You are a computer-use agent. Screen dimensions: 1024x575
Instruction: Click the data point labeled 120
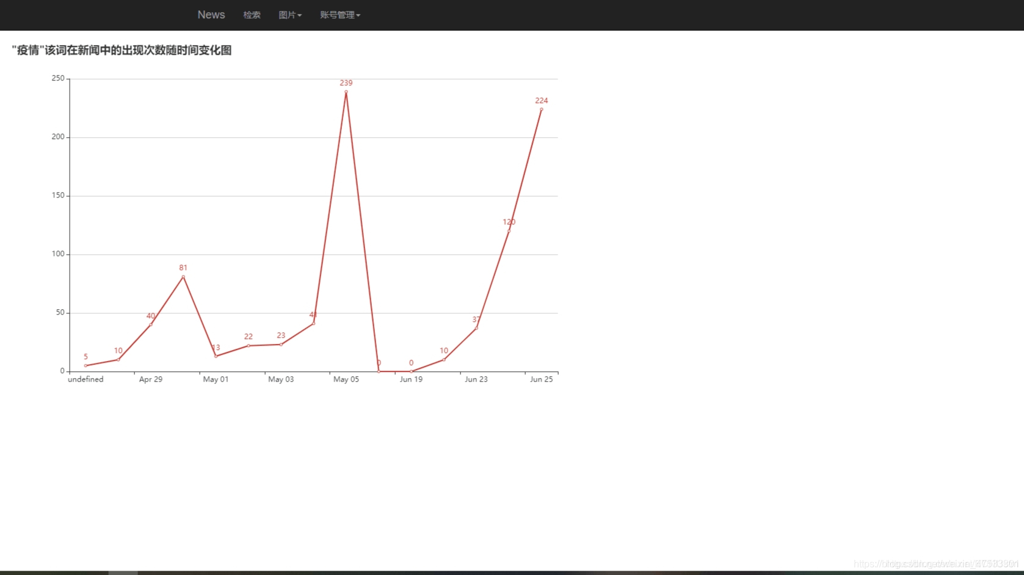pyautogui.click(x=509, y=231)
